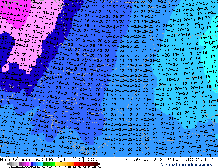Click the date '30-03-2026'
218x168 pixels.
tap(150, 160)
